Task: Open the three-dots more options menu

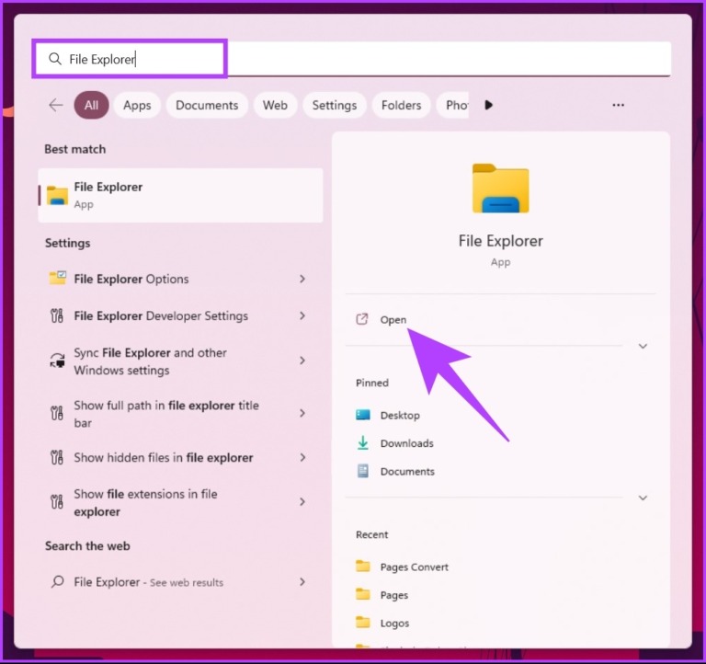Action: pos(618,105)
